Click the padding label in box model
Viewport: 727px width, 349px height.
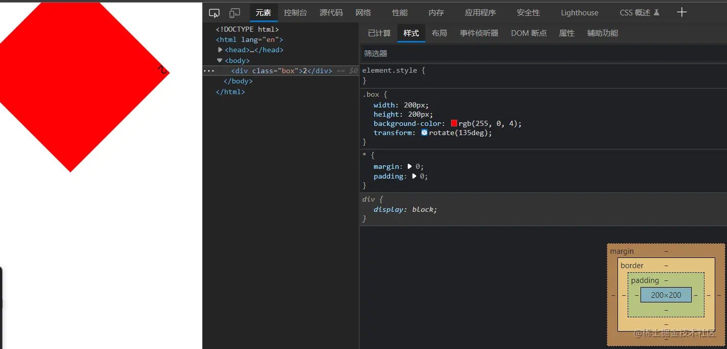pos(645,280)
